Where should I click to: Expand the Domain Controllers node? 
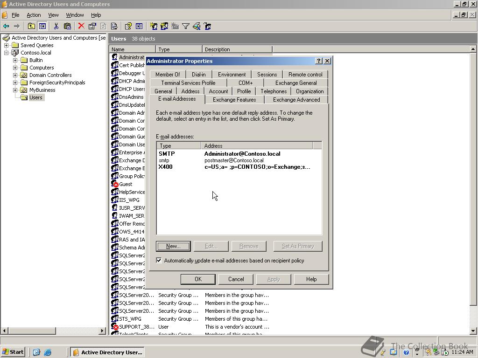15,75
